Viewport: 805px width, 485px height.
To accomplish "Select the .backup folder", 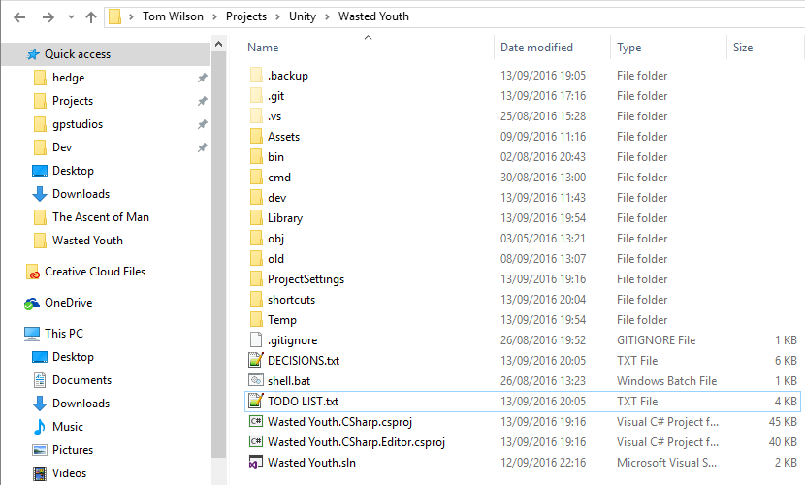I will pyautogui.click(x=287, y=76).
